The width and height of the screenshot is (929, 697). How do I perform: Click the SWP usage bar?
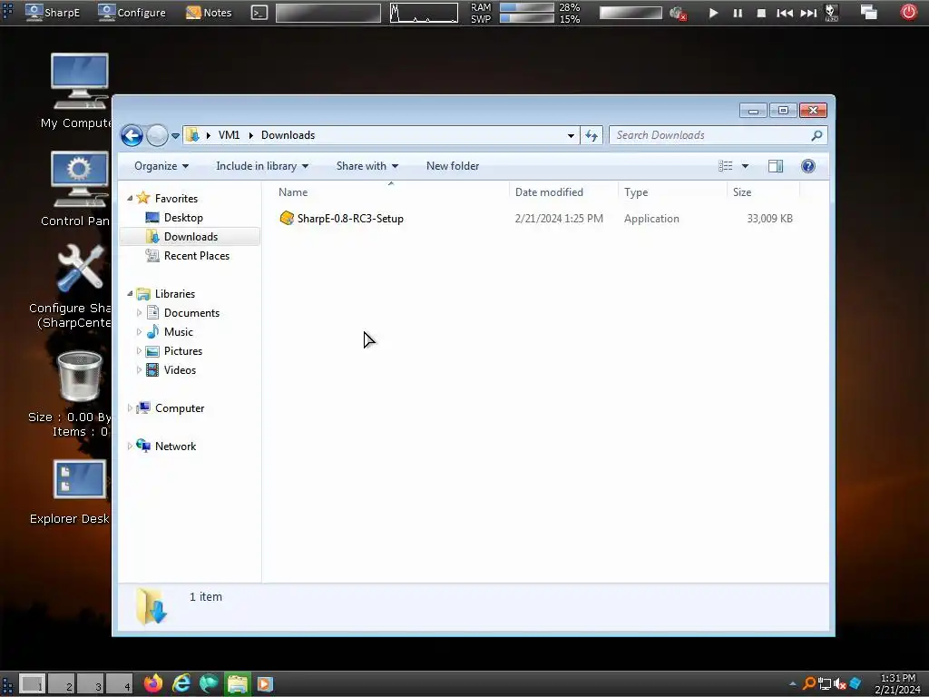(x=527, y=18)
